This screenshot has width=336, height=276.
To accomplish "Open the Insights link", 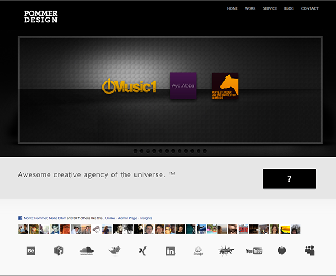I will click(146, 218).
